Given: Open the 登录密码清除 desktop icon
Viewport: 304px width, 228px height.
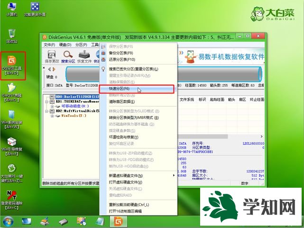Looking at the screenshot, I should (x=12, y=200).
